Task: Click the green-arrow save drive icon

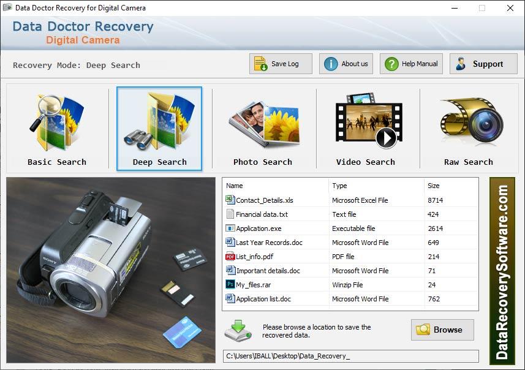Action: pyautogui.click(x=238, y=331)
